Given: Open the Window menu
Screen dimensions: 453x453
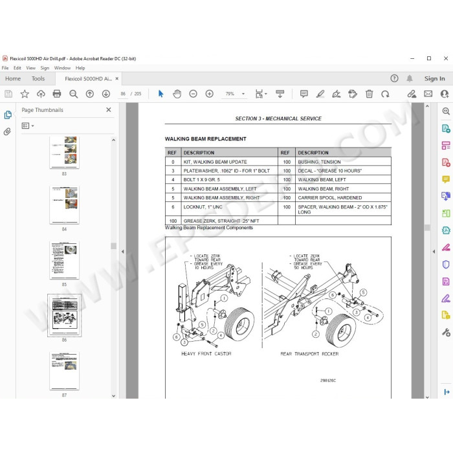Looking at the screenshot, I should click(x=62, y=68).
